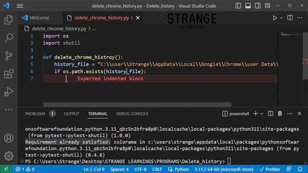308x173 pixels.
Task: Open the Search view in activity bar
Action: point(9,37)
